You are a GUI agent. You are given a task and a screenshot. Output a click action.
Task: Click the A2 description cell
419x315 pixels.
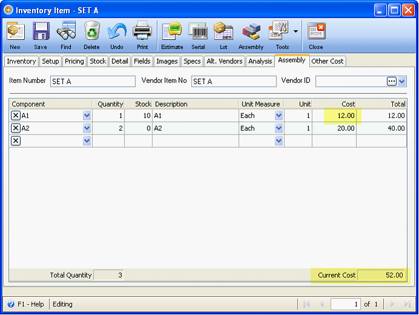coord(195,128)
